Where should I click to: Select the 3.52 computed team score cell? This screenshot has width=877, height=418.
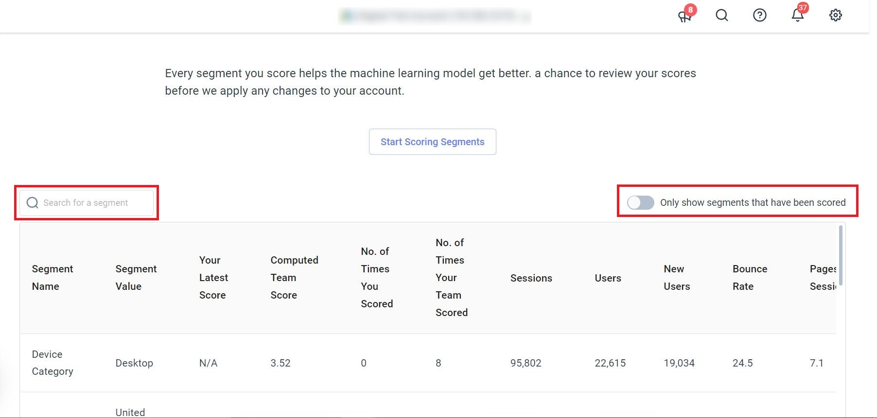[281, 363]
